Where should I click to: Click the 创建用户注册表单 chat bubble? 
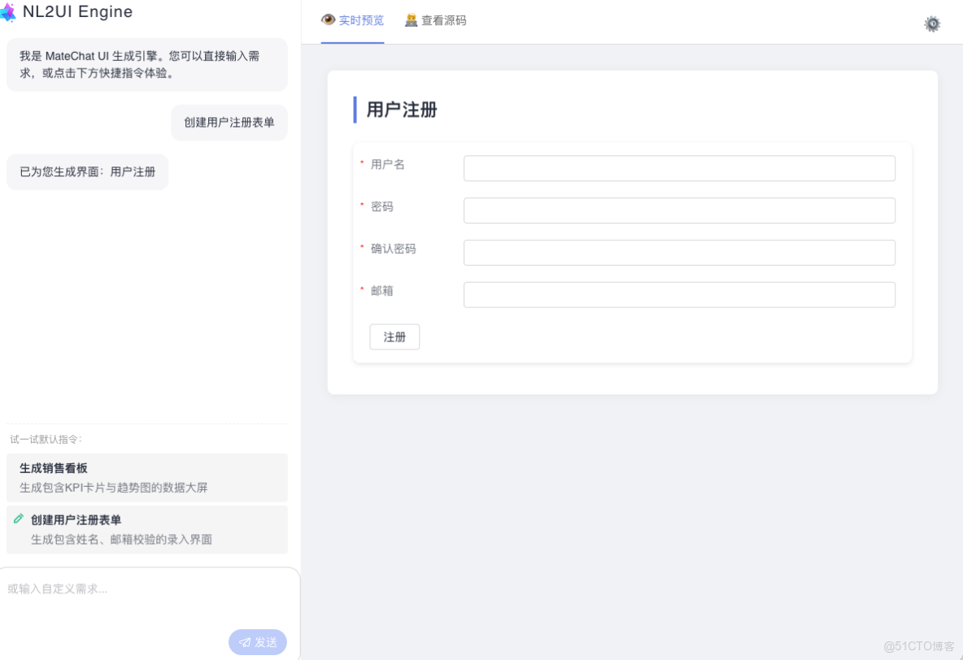pyautogui.click(x=229, y=123)
